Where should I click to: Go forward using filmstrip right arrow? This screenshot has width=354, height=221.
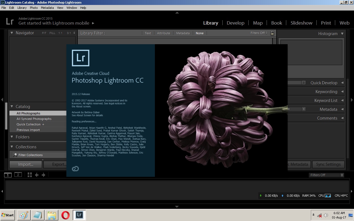pyautogui.click(x=43, y=175)
